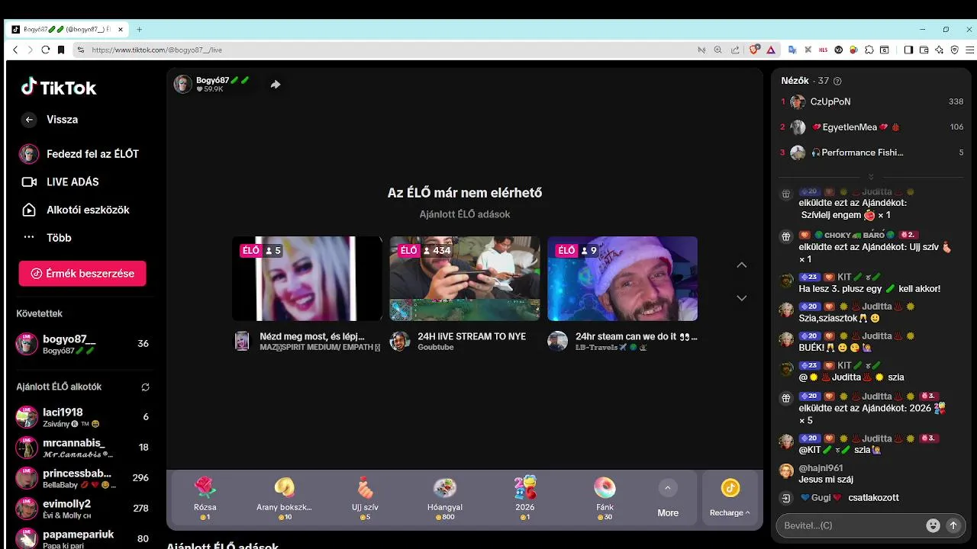Viewport: 977px width, 549px height.
Task: Show previous recommended lives with up chevron
Action: (741, 265)
